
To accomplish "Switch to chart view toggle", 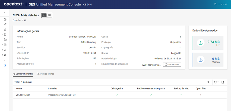I will point(44,15).
